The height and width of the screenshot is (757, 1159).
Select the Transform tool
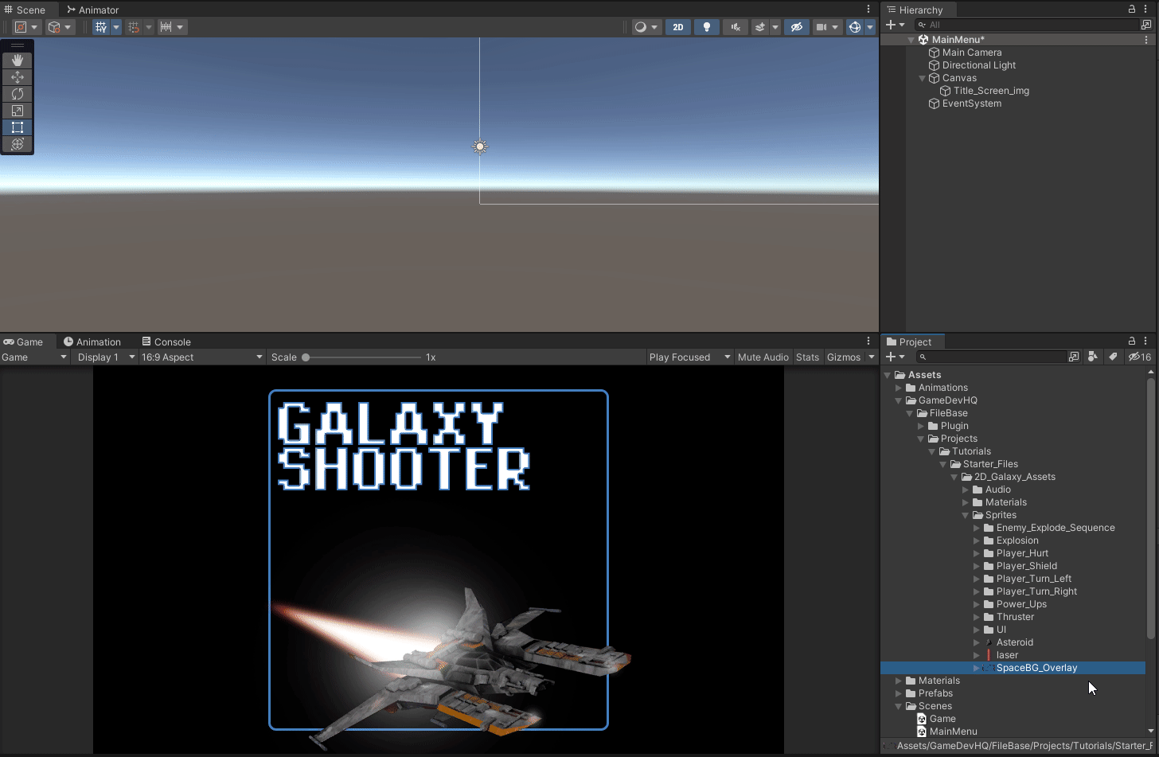coord(18,144)
